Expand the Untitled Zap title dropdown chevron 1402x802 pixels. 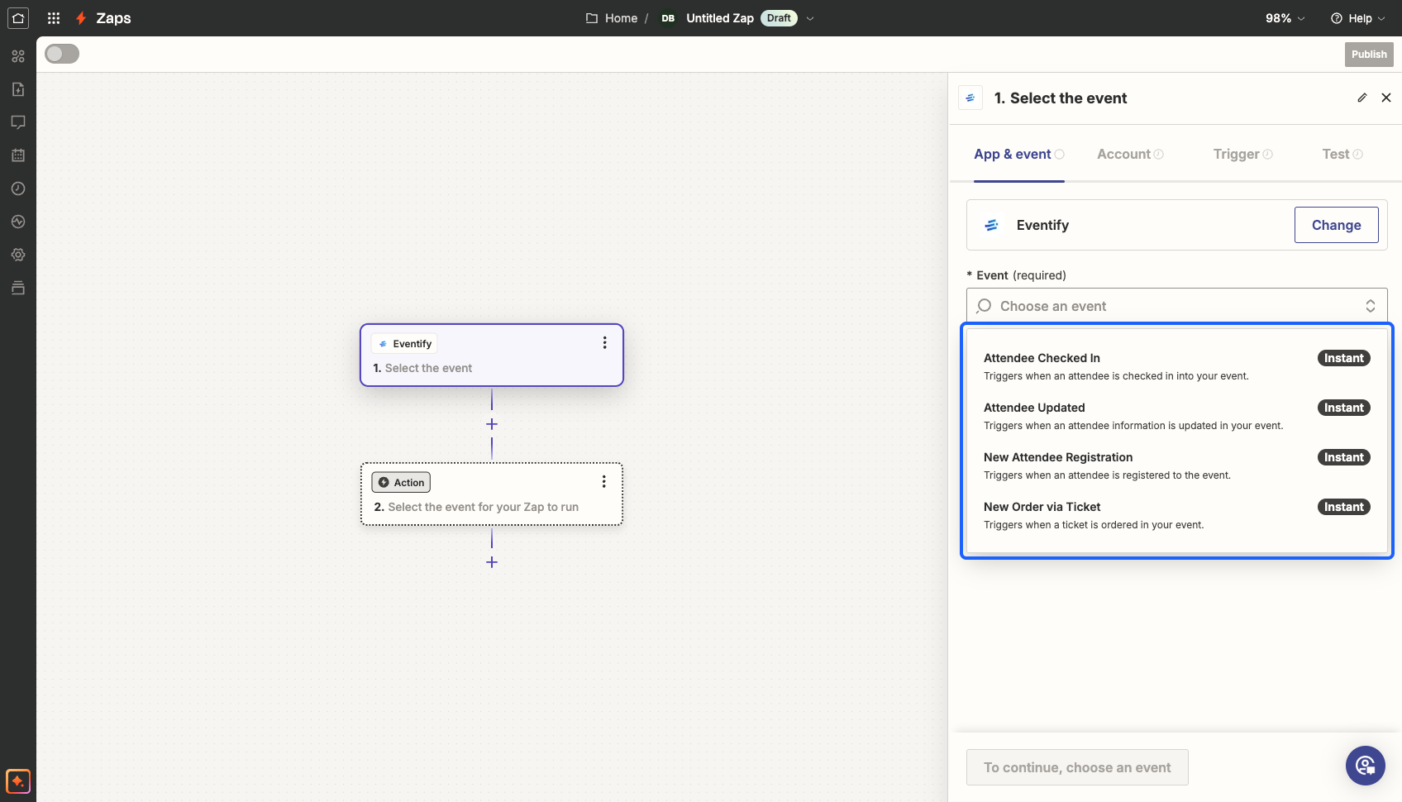click(810, 18)
